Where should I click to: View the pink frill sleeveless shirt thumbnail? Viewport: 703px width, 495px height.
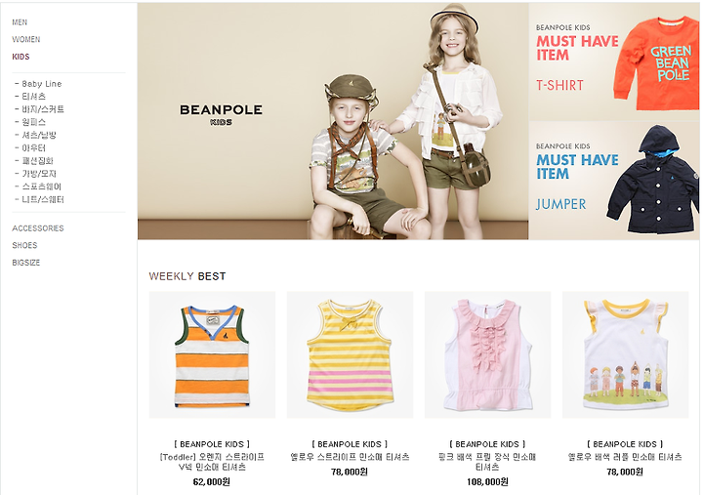487,354
